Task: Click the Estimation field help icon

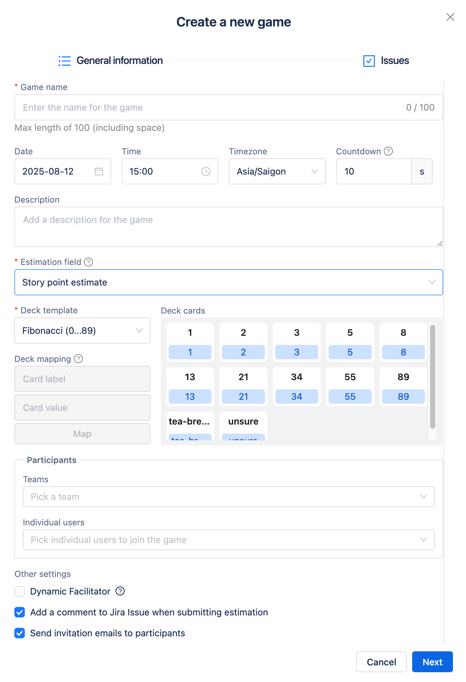Action: [88, 262]
